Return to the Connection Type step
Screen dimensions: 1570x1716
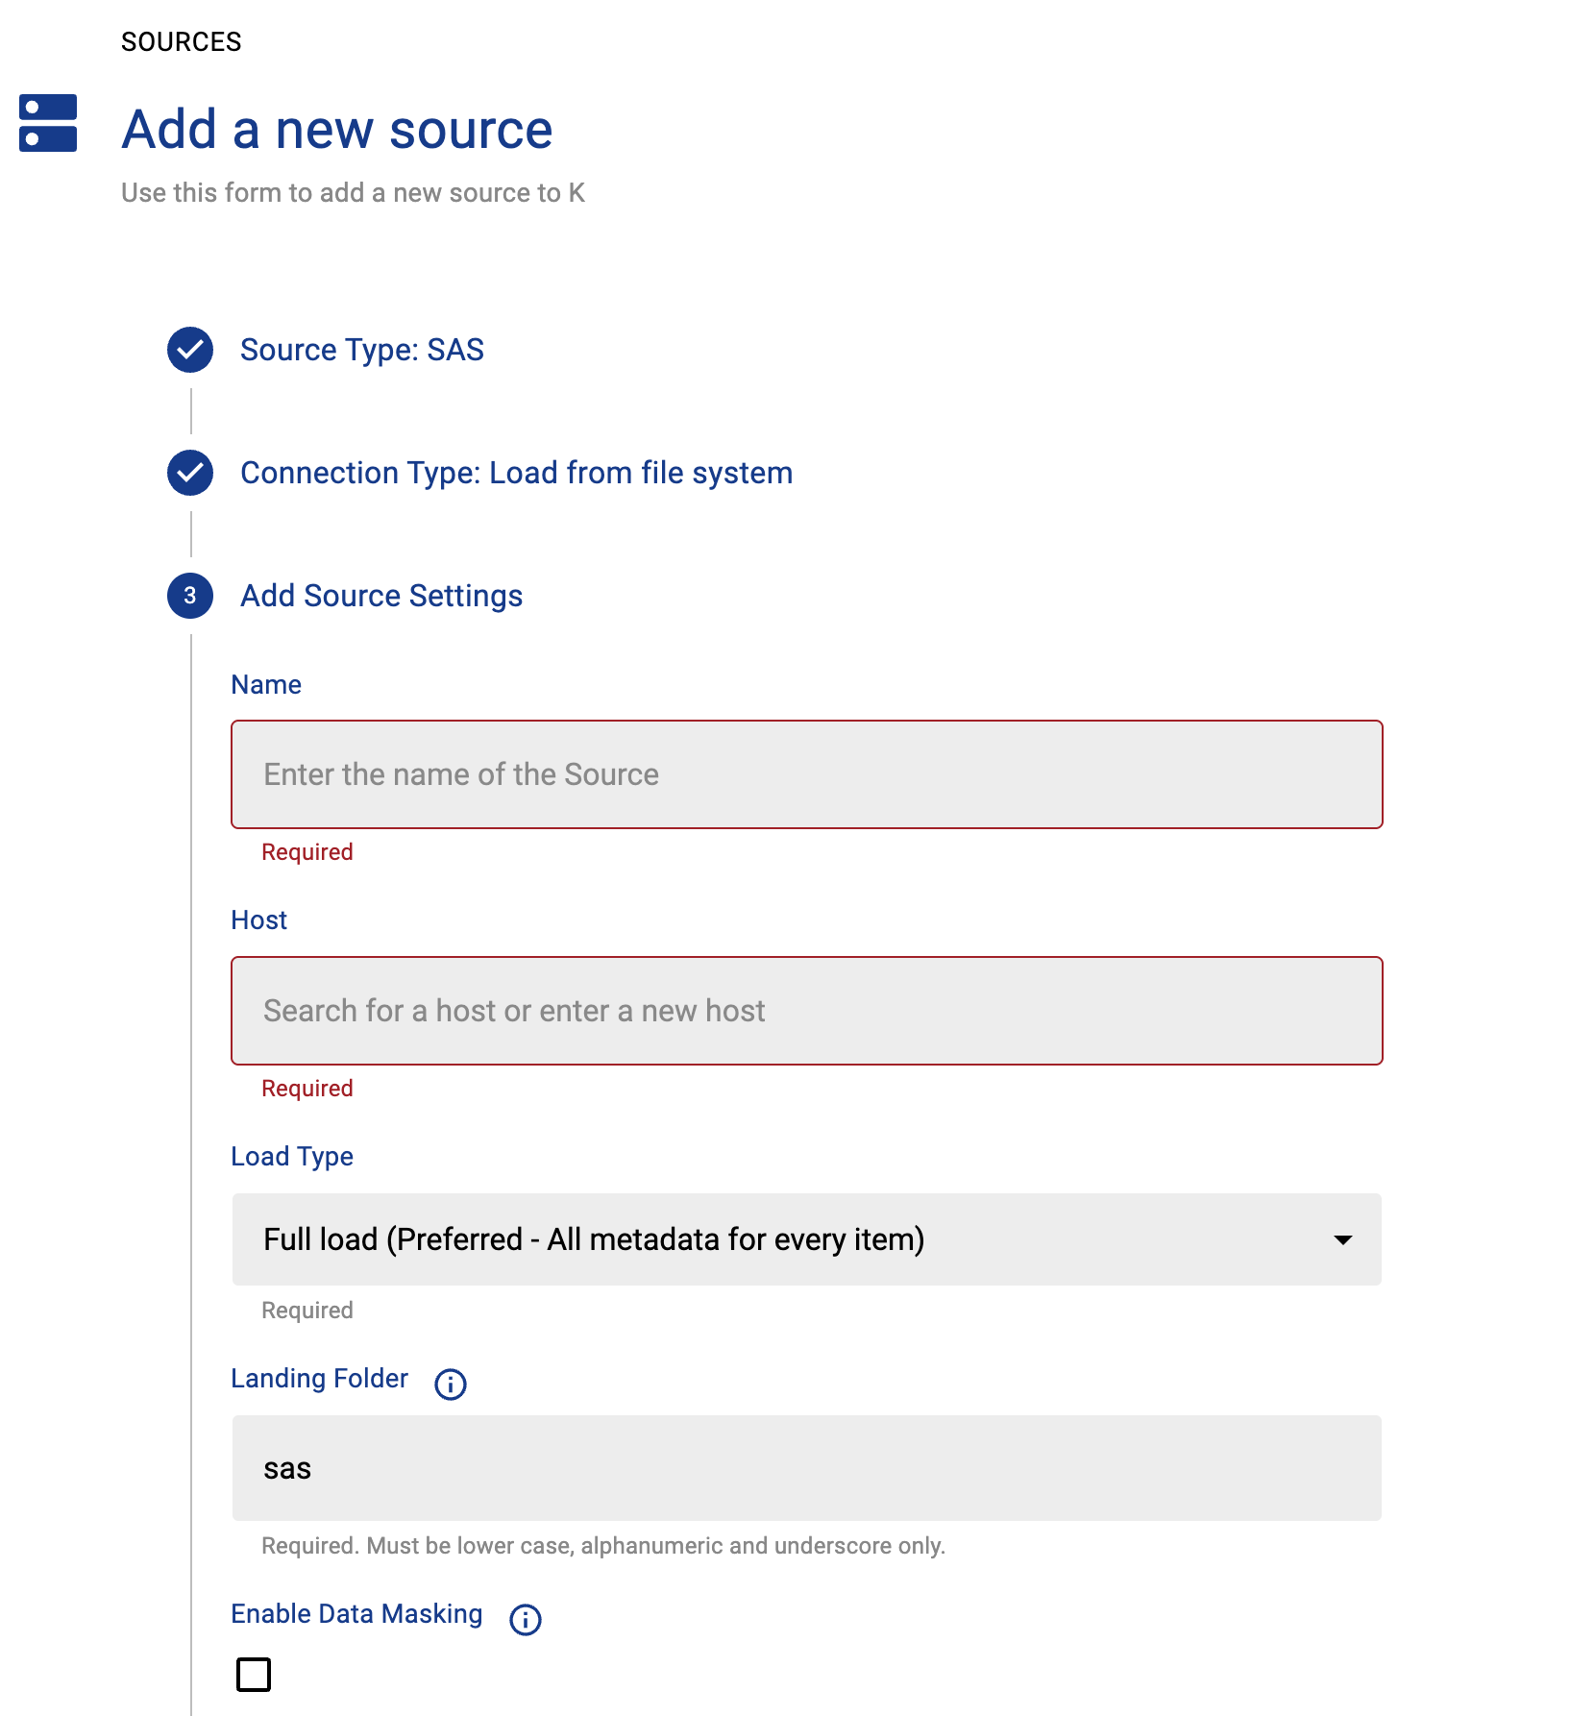pos(516,473)
